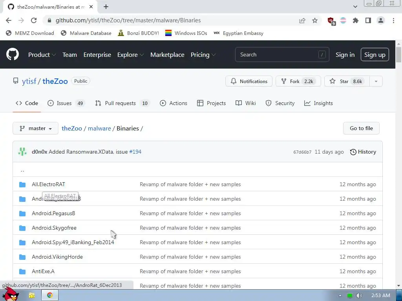This screenshot has height=301, width=402.
Task: Open the Android.VikingHorde folder
Action: [57, 257]
